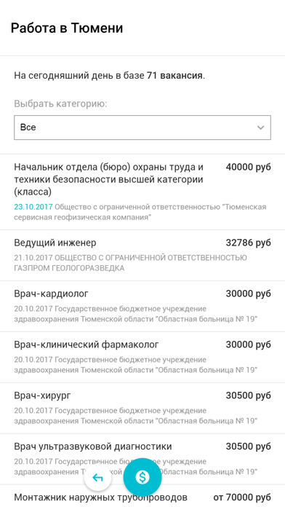The height and width of the screenshot is (507, 285).
Task: Click the 32786 руб salary amount
Action: coord(248,243)
